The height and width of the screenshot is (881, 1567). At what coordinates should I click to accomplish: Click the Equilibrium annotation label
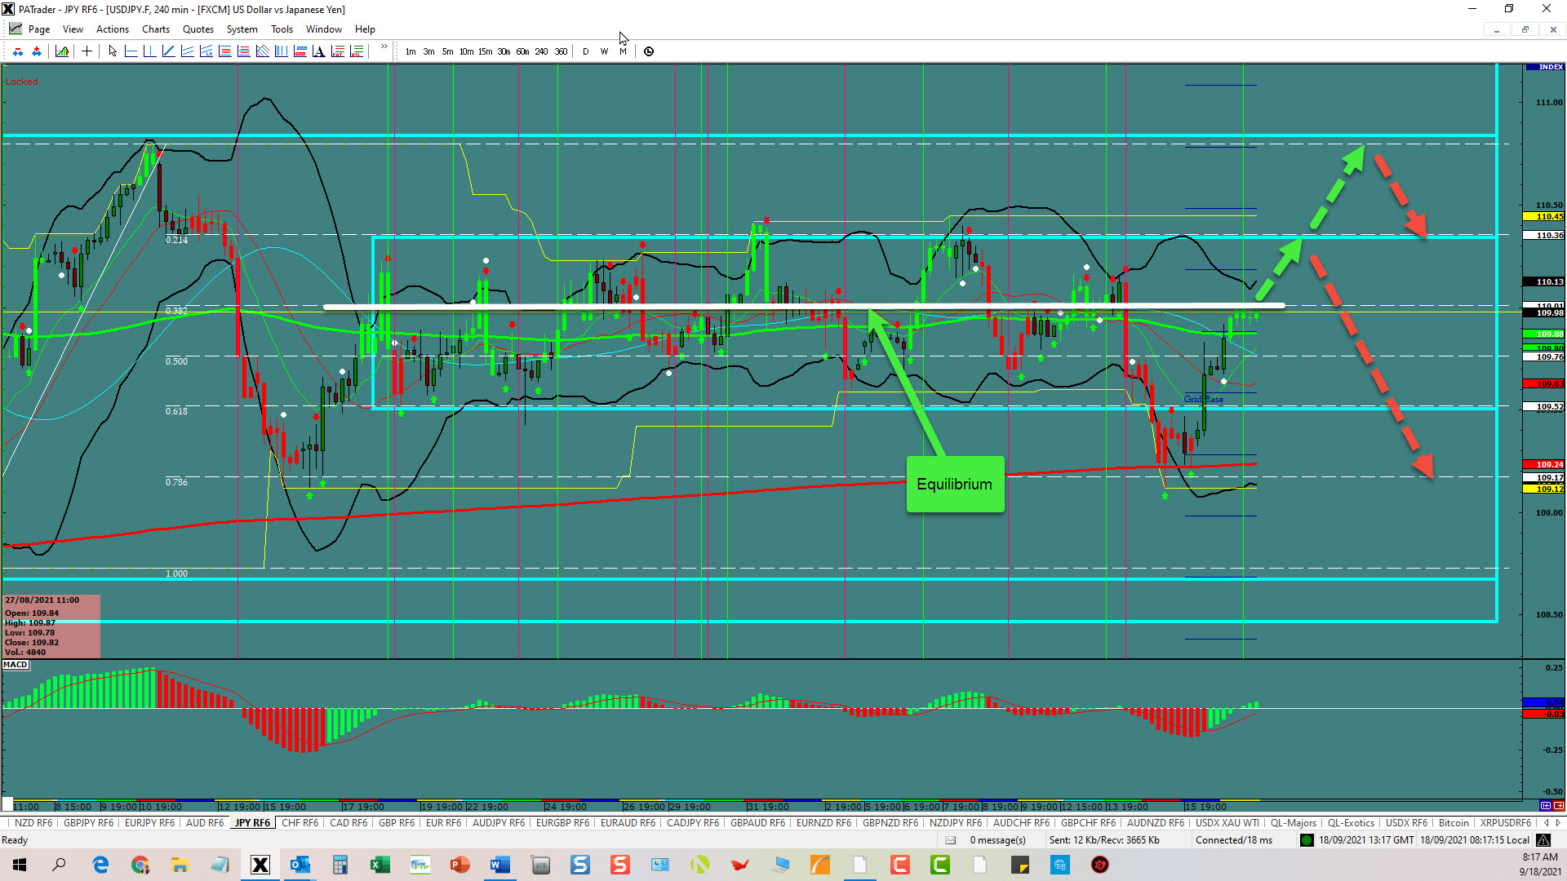(954, 485)
